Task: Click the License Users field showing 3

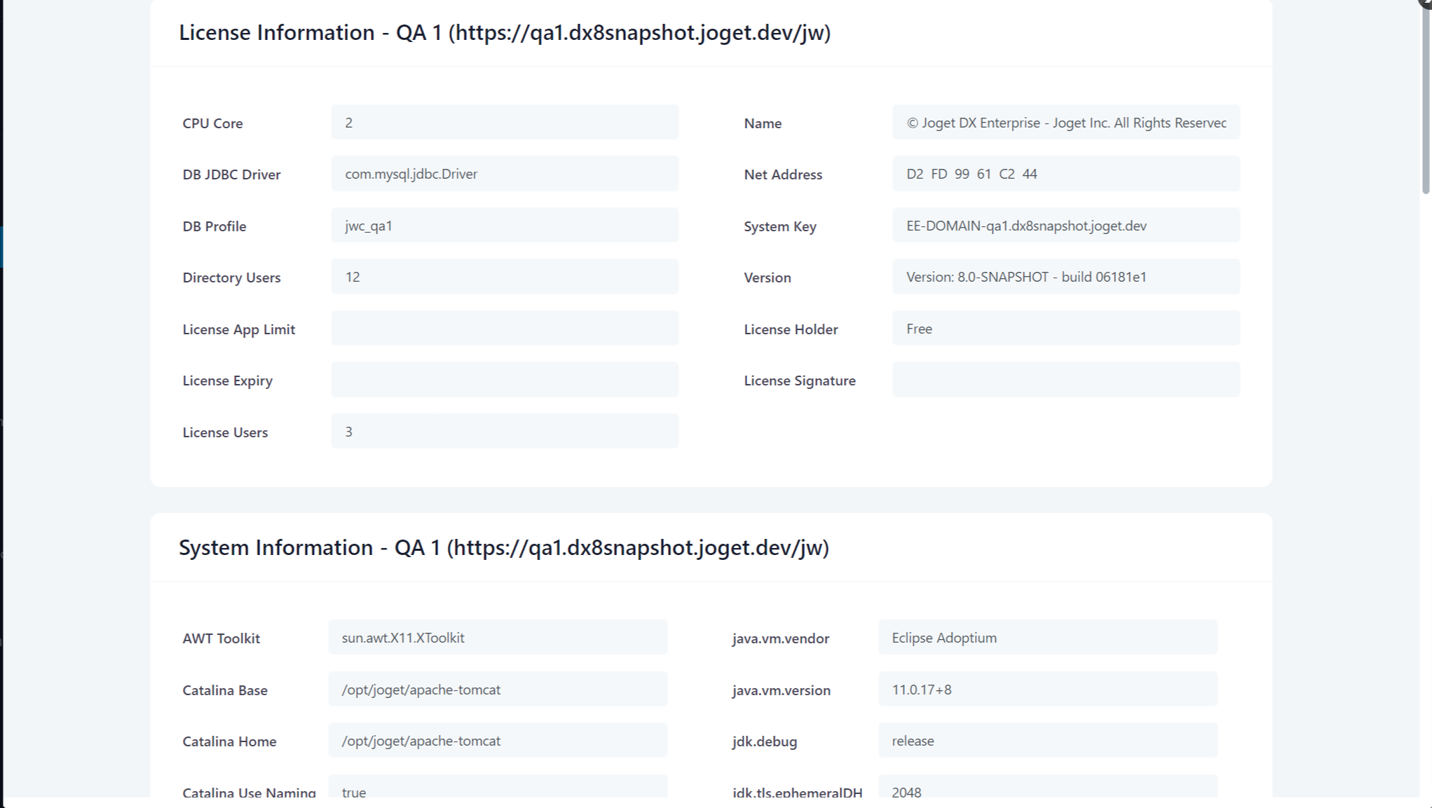Action: [504, 432]
